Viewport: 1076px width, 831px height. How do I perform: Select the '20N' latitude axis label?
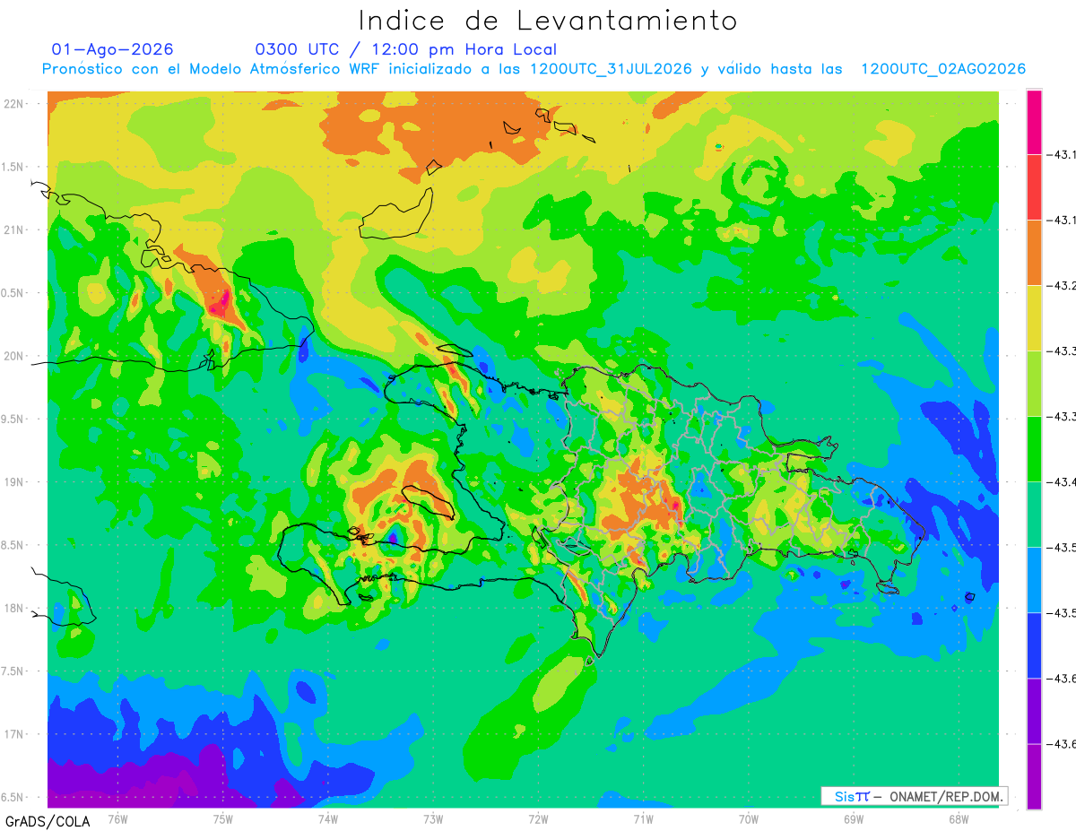14,356
